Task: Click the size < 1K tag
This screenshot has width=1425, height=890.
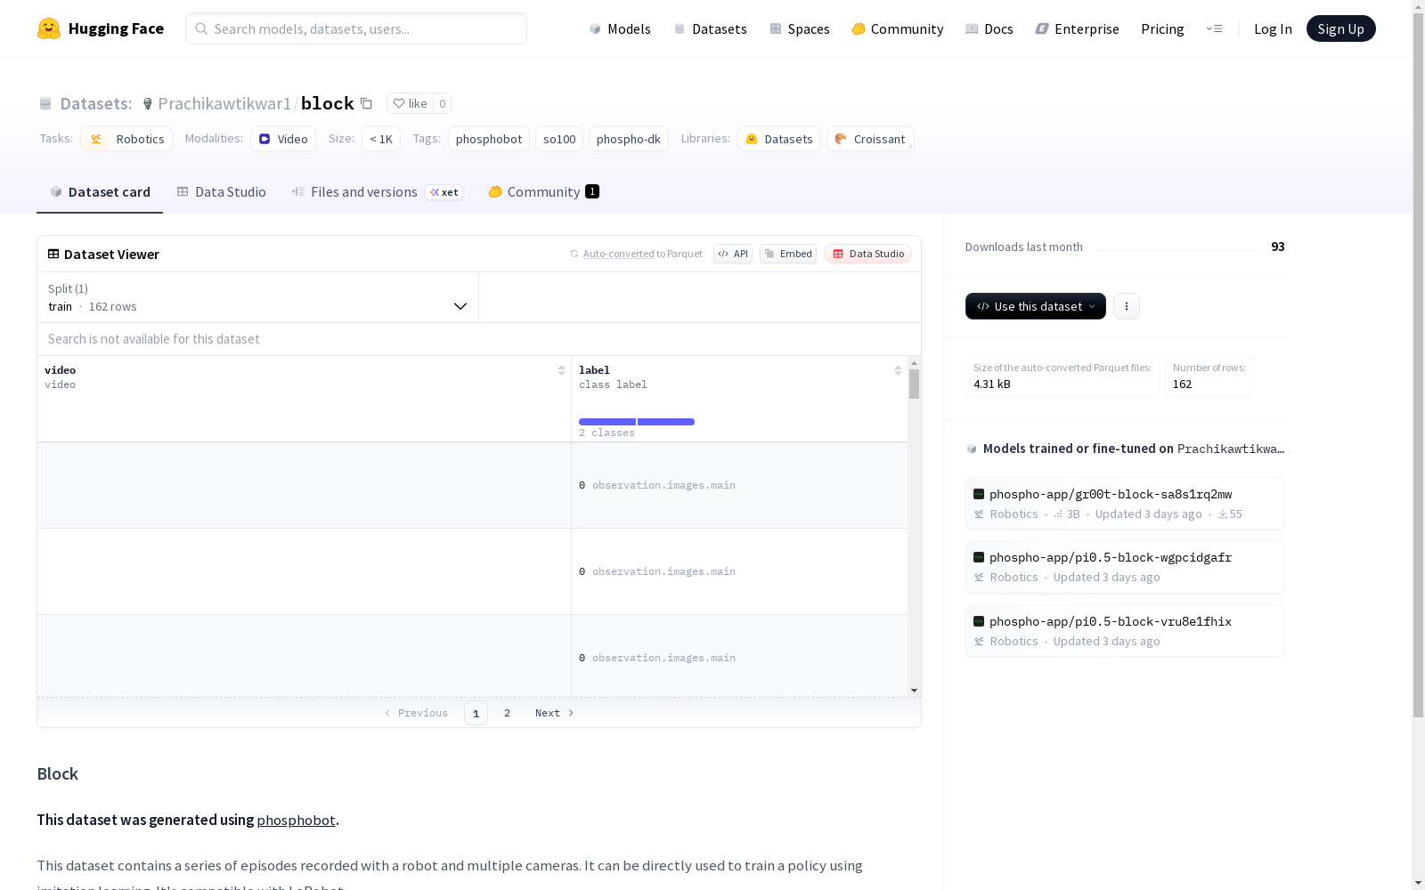Action: pyautogui.click(x=381, y=139)
